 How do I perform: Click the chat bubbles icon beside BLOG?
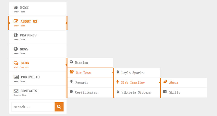point(16,63)
